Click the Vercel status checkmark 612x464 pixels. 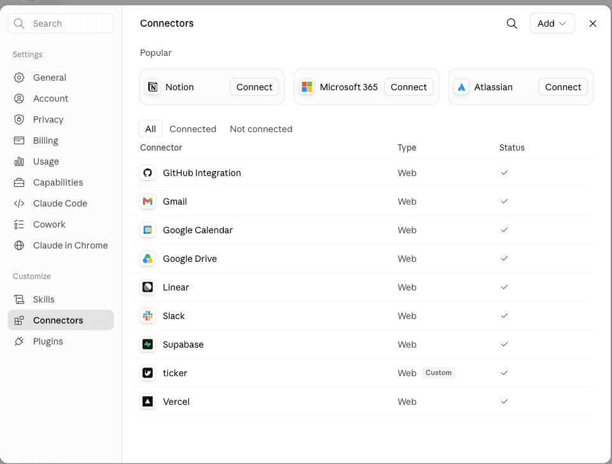[x=504, y=401]
